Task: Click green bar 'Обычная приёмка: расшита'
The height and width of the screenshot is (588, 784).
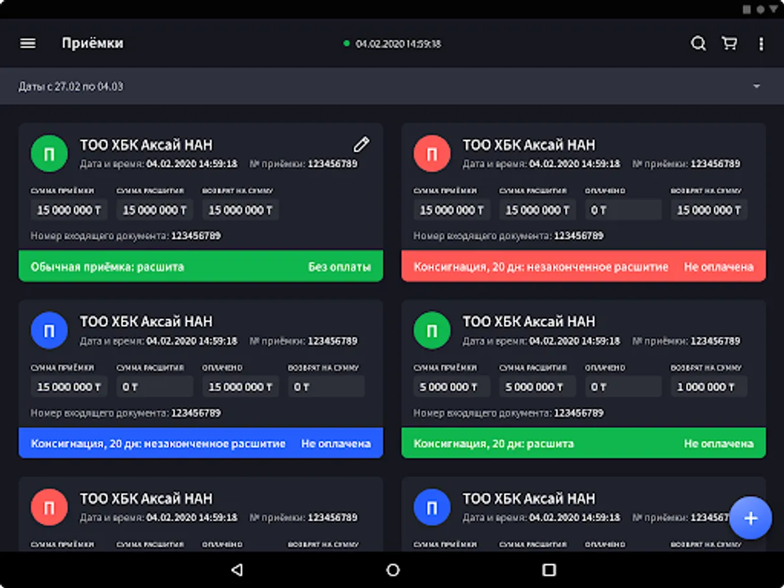Action: (201, 267)
